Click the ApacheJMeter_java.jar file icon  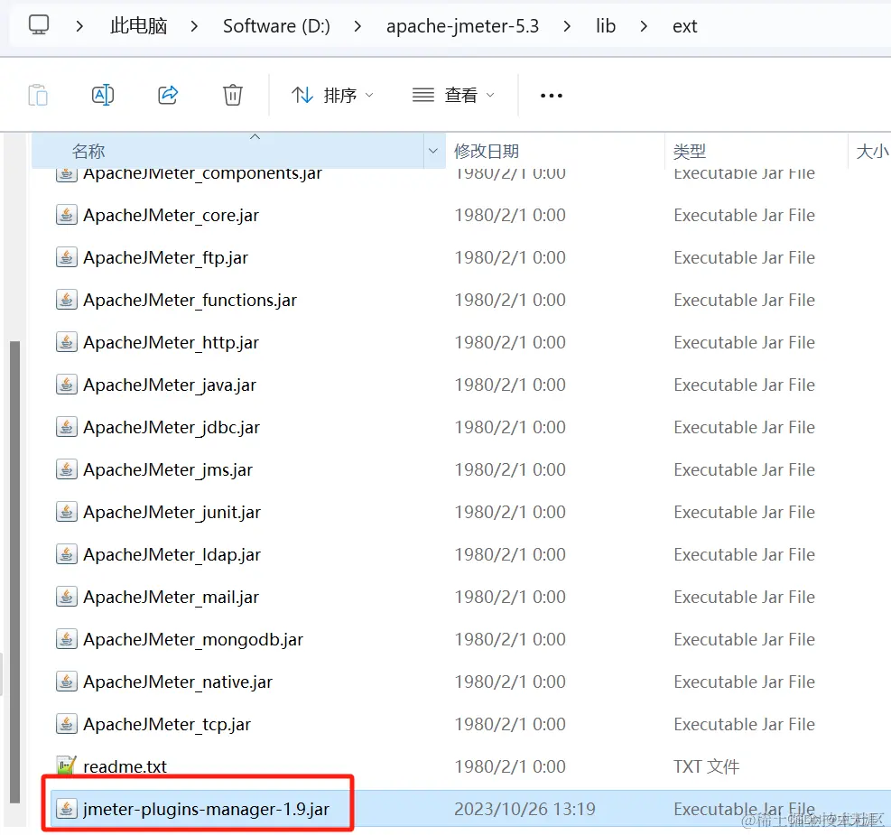[67, 385]
